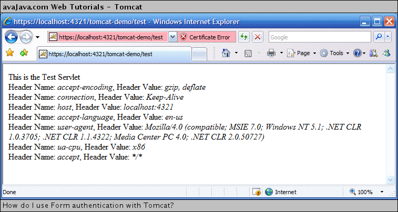
Task: Click the status bar security warning icon
Action: click(257, 192)
